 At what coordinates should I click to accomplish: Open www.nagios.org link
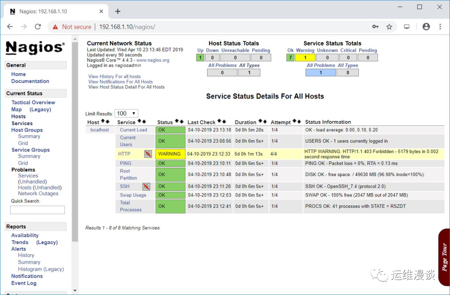[x=152, y=61]
